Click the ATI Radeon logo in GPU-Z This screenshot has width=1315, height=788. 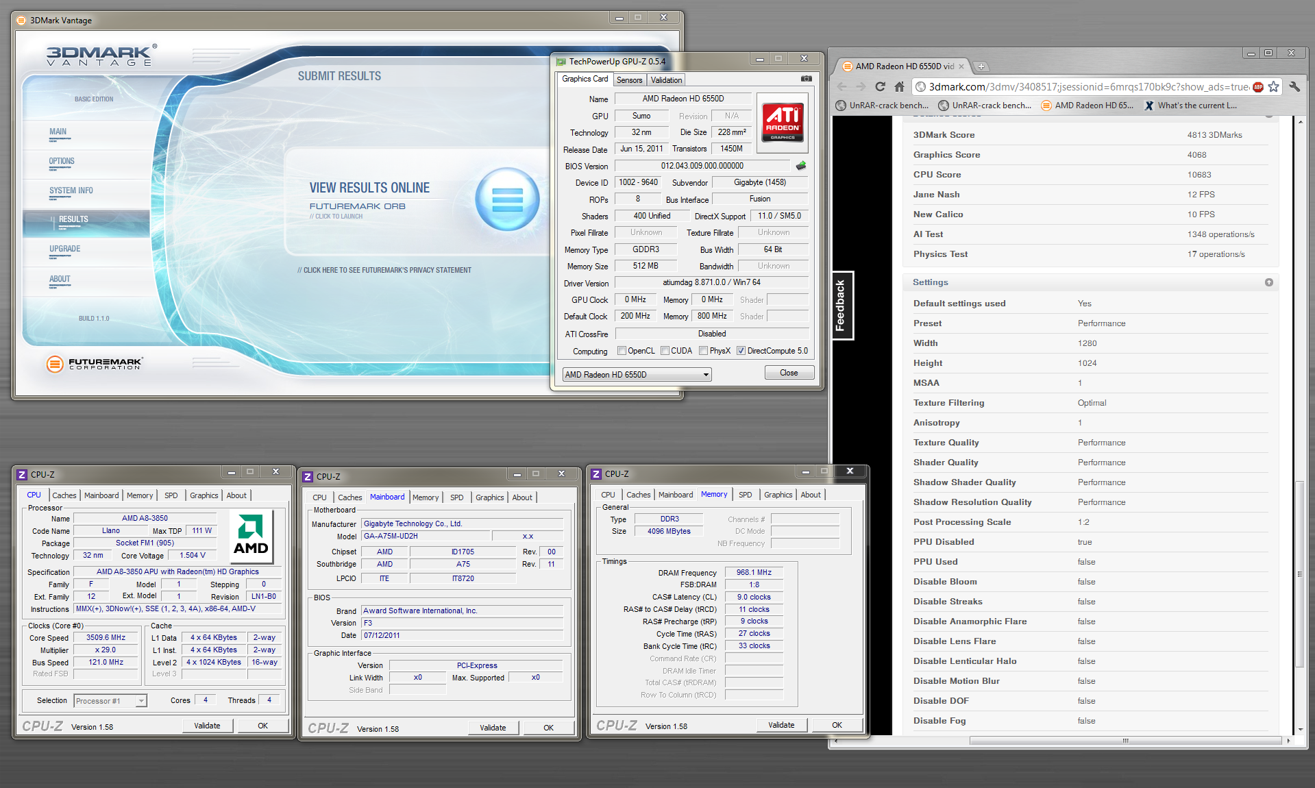783,123
